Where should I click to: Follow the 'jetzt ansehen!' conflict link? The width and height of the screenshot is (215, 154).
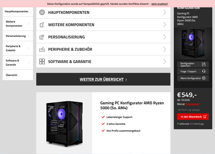[160, 4]
